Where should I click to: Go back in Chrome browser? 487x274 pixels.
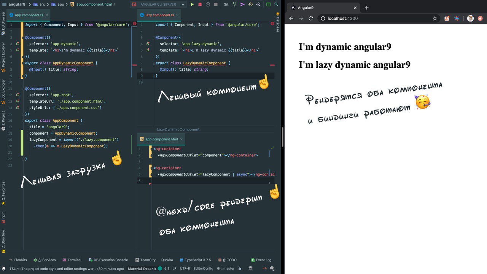[x=291, y=18]
